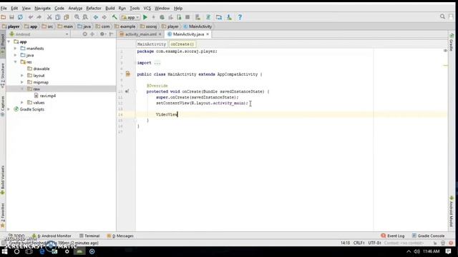Screen dimensions: 458x257
Task: Open the Android project view dropdown
Action: [39, 34]
